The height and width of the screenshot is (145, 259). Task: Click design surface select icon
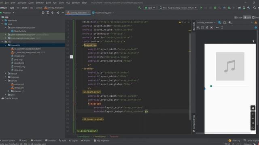pyautogui.click(x=219, y=23)
